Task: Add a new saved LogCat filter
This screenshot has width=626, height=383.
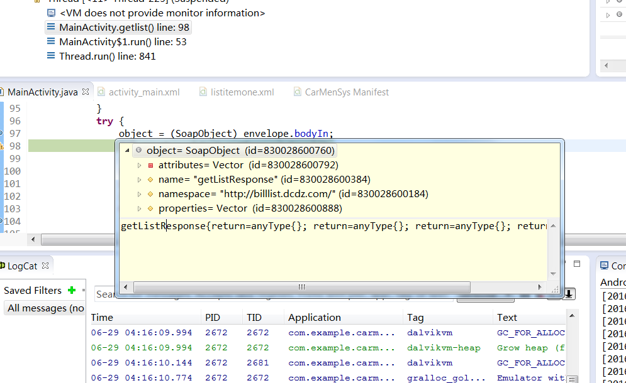Action: tap(72, 290)
